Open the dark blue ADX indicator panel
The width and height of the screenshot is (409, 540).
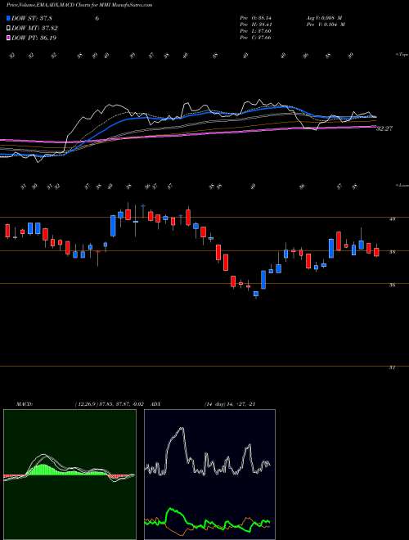[209, 475]
